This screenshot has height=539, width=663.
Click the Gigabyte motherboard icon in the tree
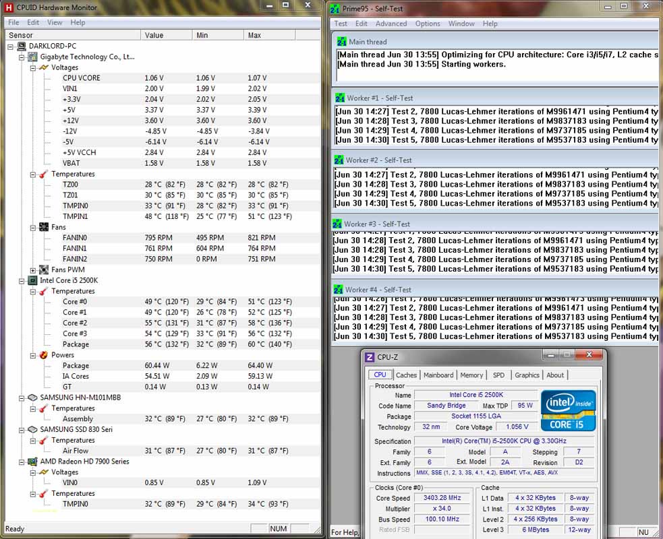[32, 57]
